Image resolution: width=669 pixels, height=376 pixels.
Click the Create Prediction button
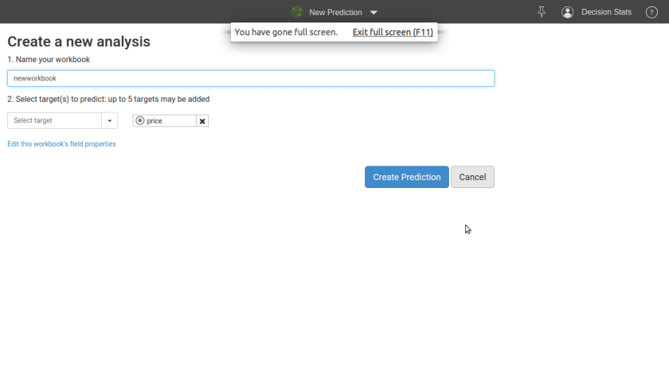point(406,177)
